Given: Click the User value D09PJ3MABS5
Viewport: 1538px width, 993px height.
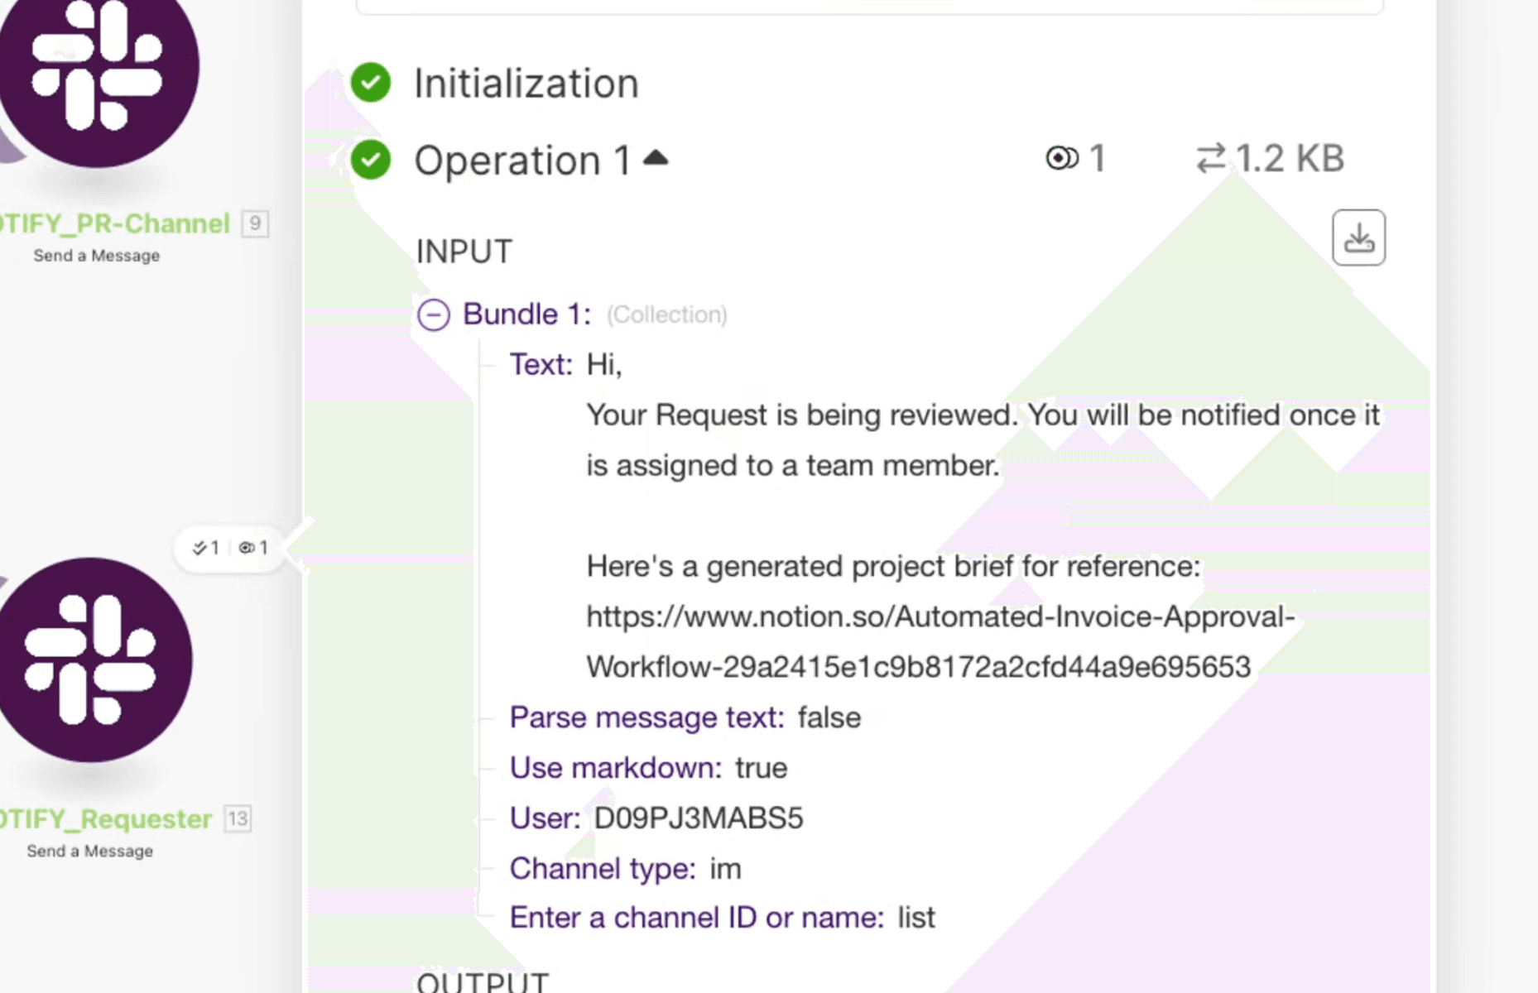Looking at the screenshot, I should [699, 818].
